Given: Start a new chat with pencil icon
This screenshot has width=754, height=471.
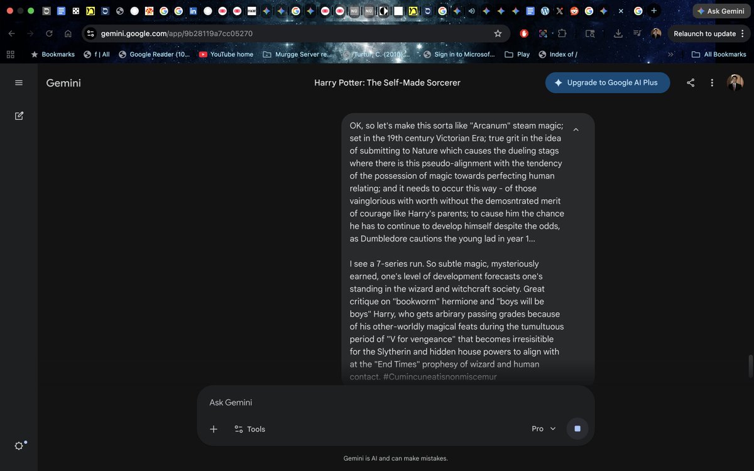Looking at the screenshot, I should tap(19, 116).
